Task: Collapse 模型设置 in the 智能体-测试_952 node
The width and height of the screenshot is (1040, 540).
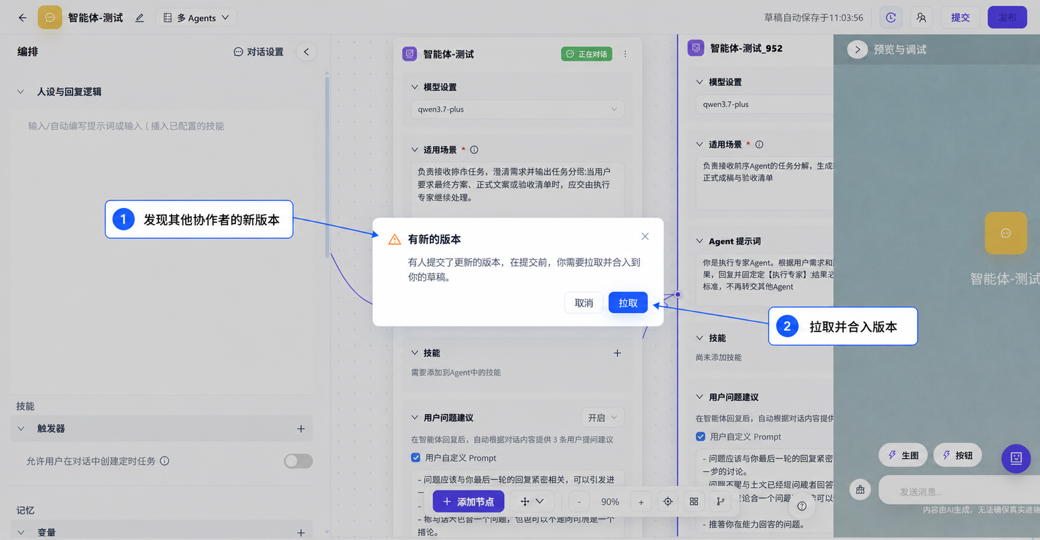Action: point(699,82)
